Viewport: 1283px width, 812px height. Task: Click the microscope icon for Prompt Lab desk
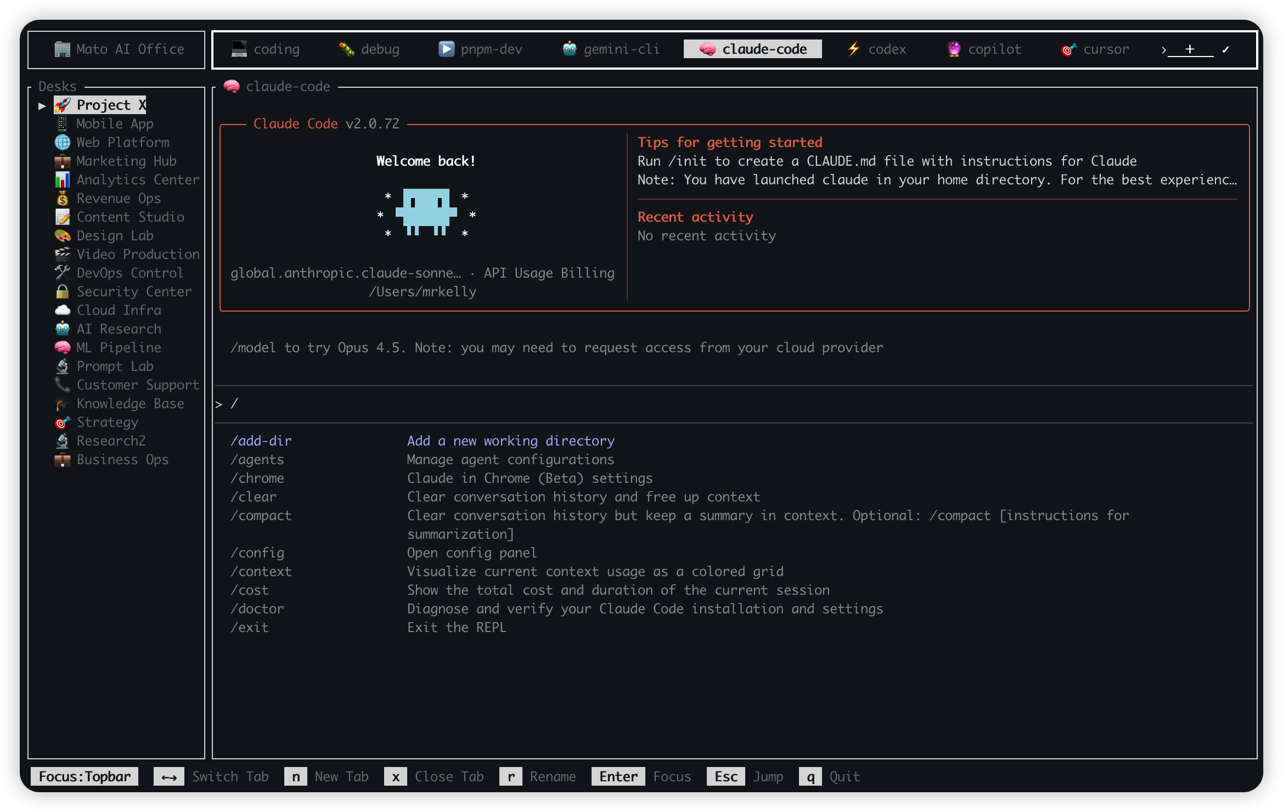pyautogui.click(x=63, y=366)
